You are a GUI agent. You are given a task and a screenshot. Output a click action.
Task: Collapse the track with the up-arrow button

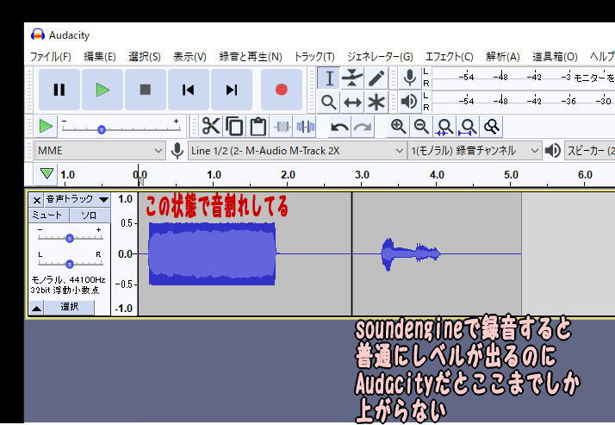(36, 308)
